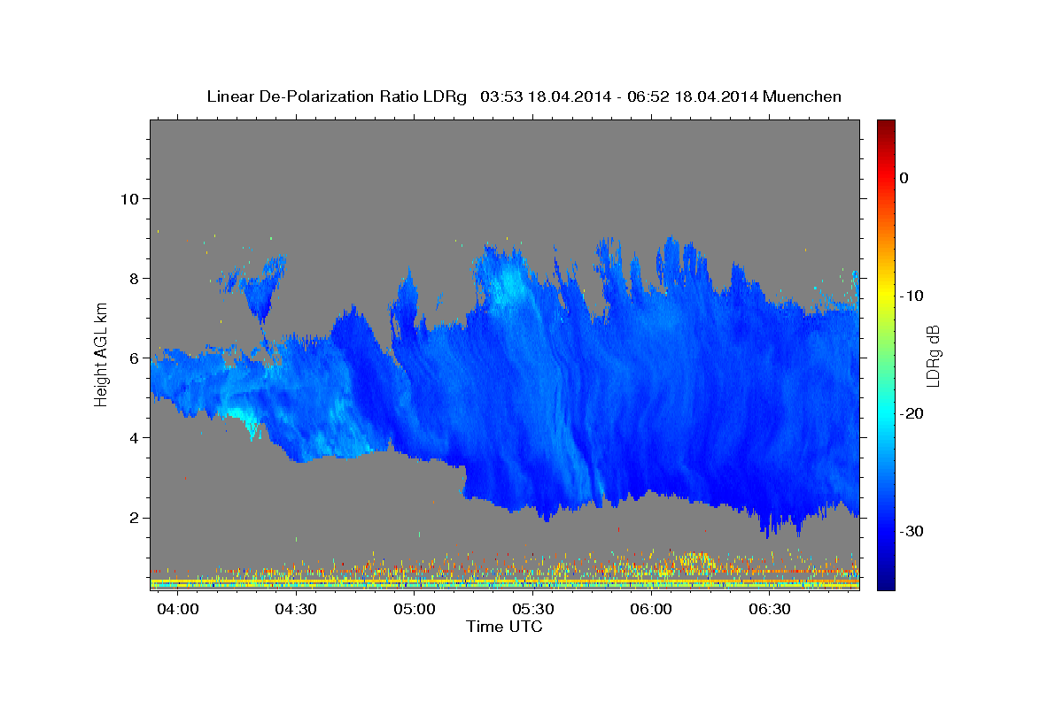Select the 'Height AGL km' axis label
The image size is (1063, 708).
[102, 354]
